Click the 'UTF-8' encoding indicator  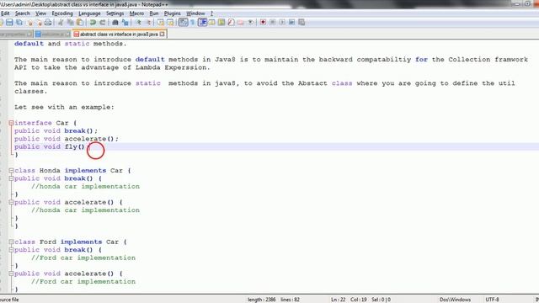pyautogui.click(x=492, y=300)
